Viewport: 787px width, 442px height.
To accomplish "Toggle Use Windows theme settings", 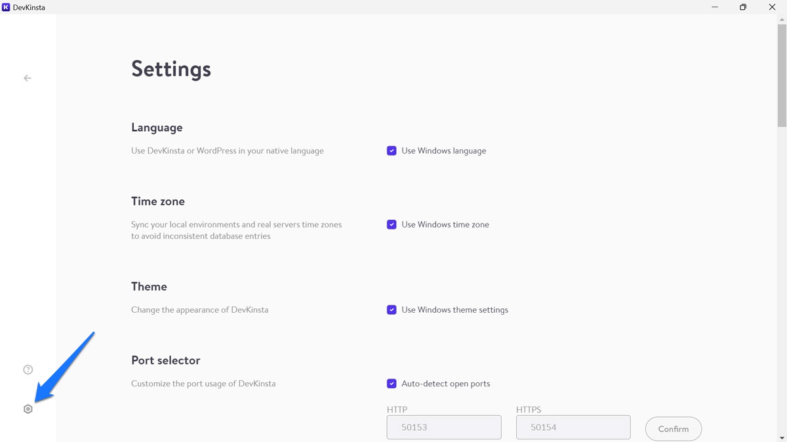I will click(392, 310).
